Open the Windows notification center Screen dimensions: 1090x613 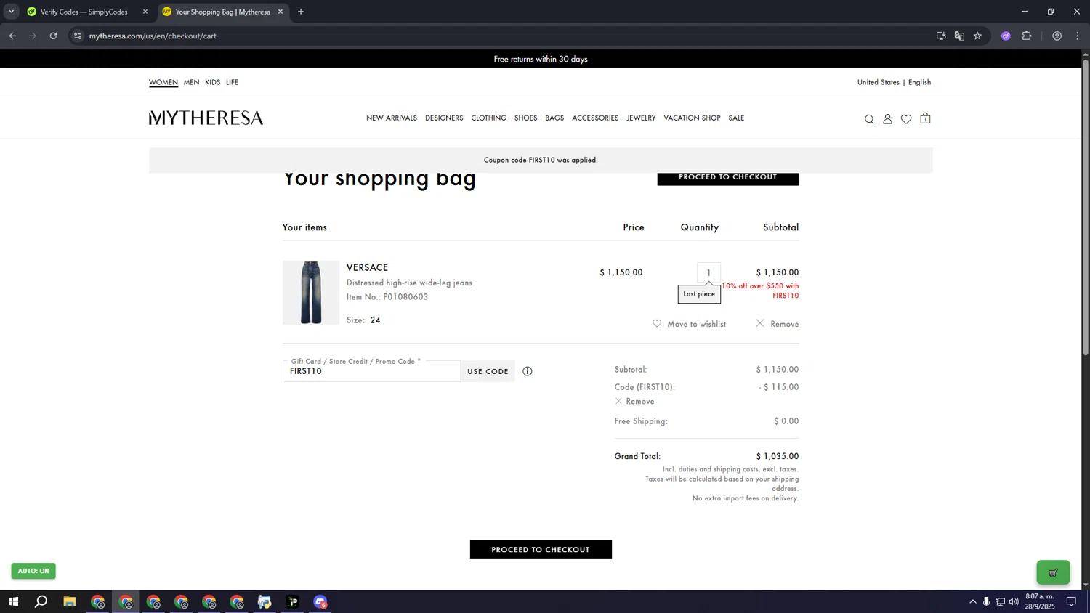tap(1071, 601)
